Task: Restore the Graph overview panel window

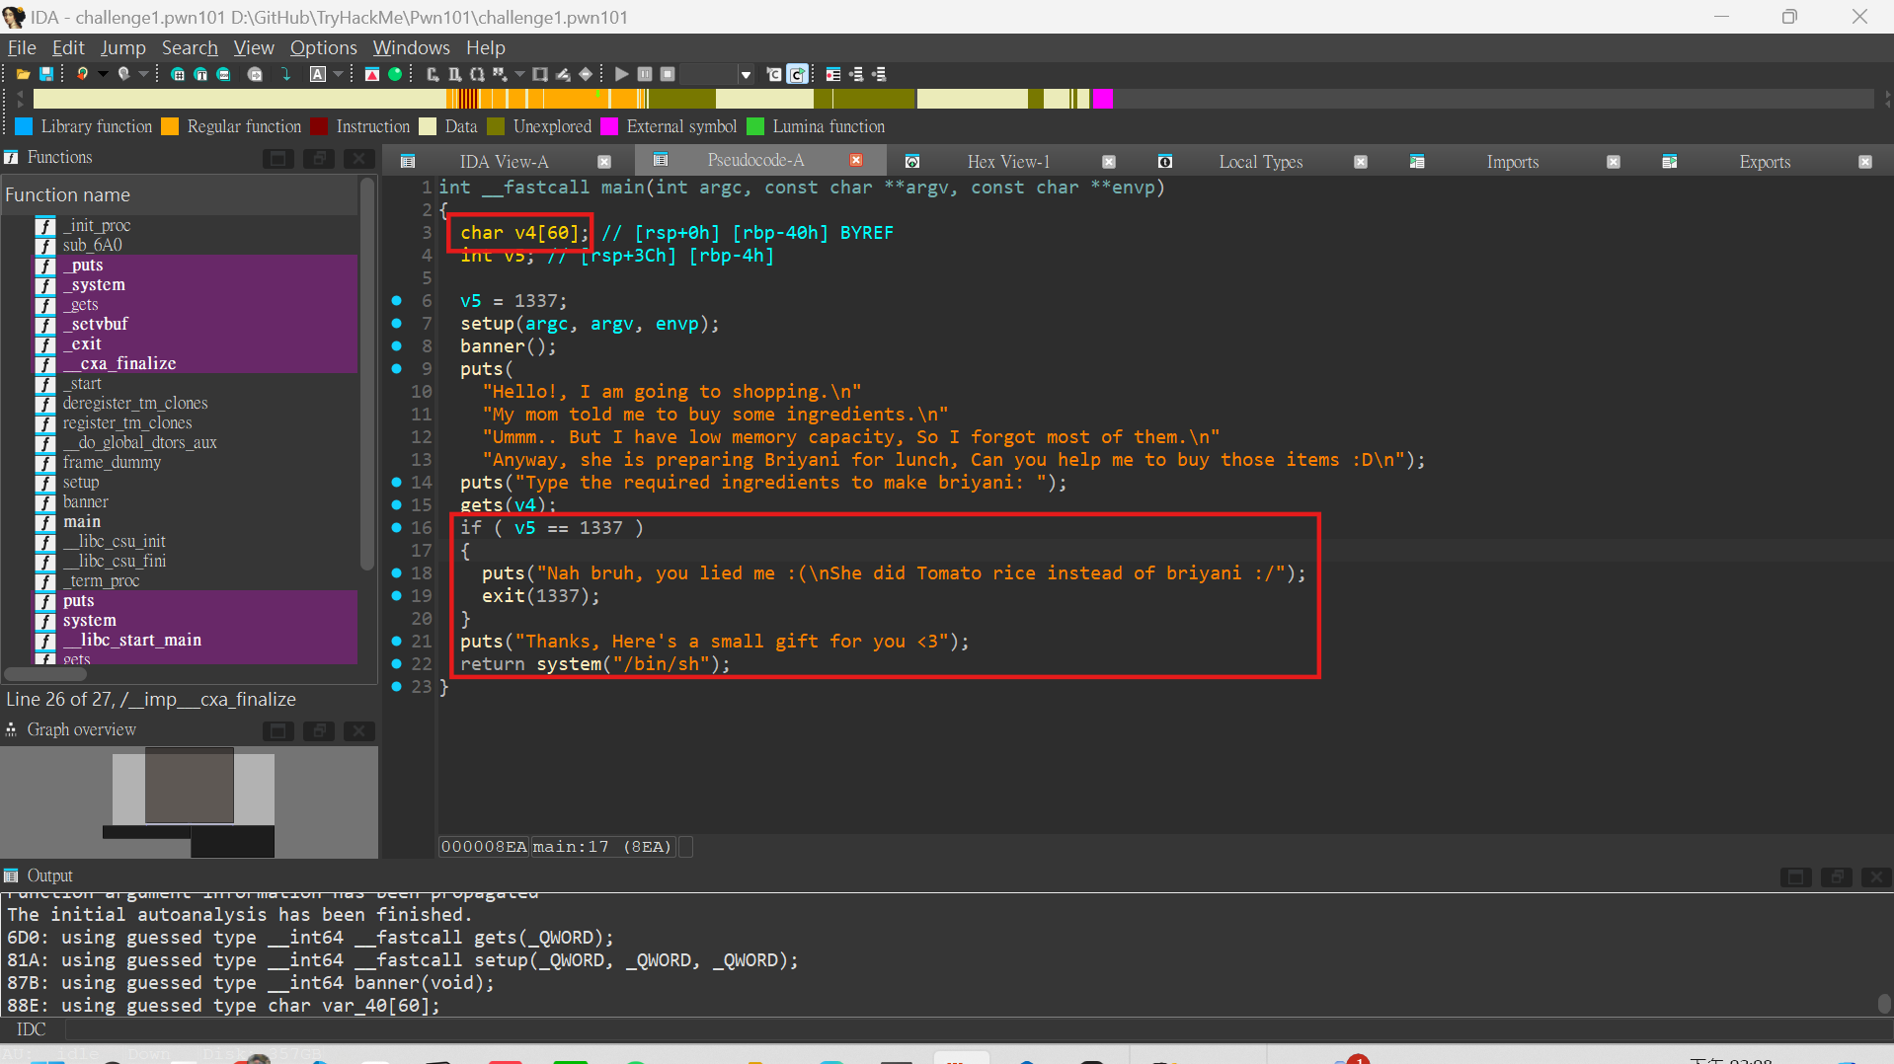Action: [x=318, y=730]
